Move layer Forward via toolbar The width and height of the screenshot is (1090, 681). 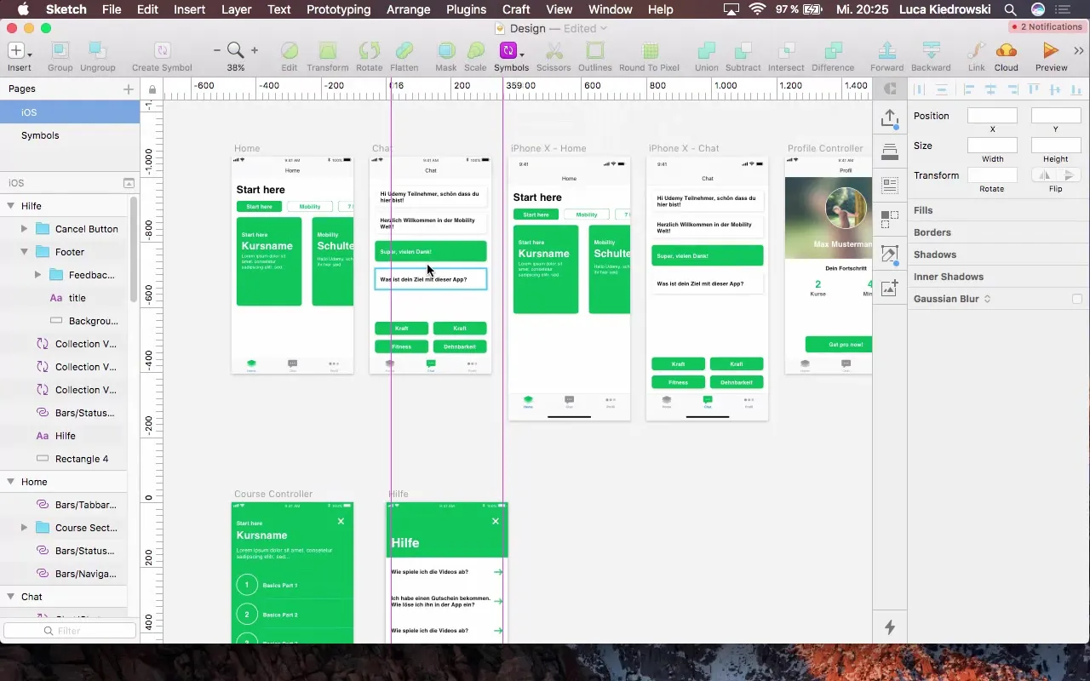(x=887, y=51)
